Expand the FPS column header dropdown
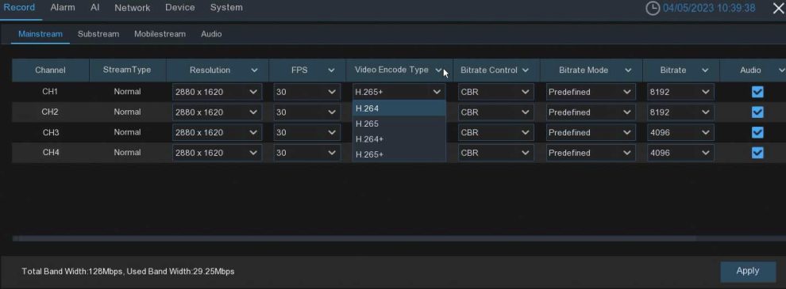 pyautogui.click(x=331, y=70)
